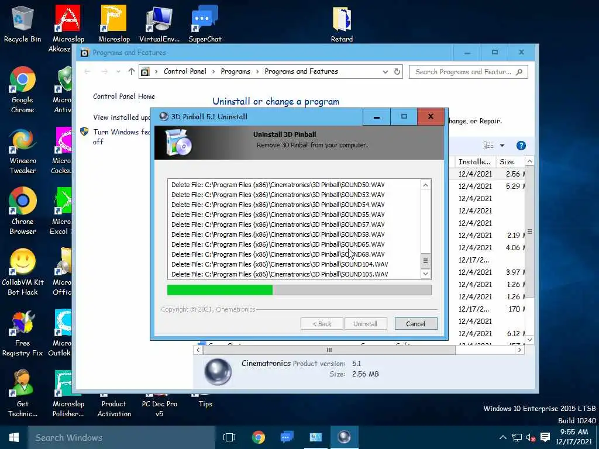Click the Search Programs and Features field

coord(469,72)
